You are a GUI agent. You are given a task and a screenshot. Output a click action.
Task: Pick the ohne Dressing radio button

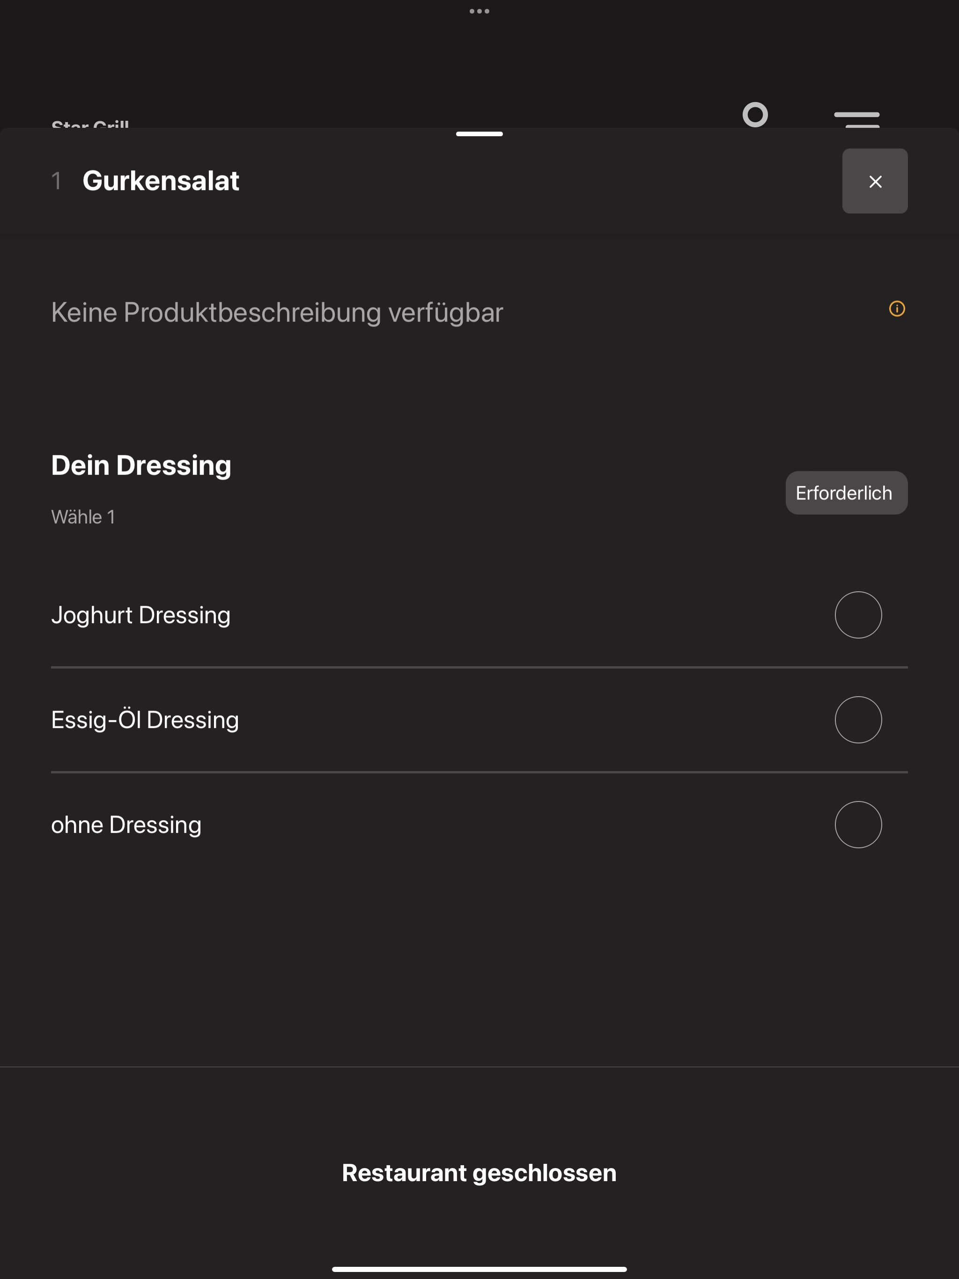858,824
